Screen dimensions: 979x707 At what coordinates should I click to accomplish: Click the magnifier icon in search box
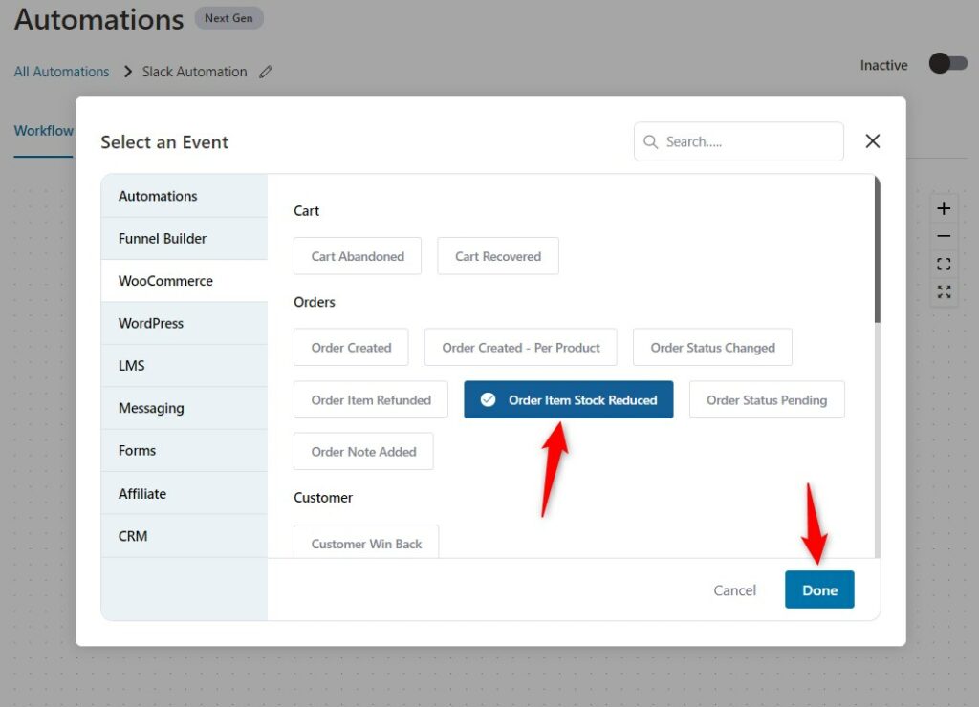(650, 141)
